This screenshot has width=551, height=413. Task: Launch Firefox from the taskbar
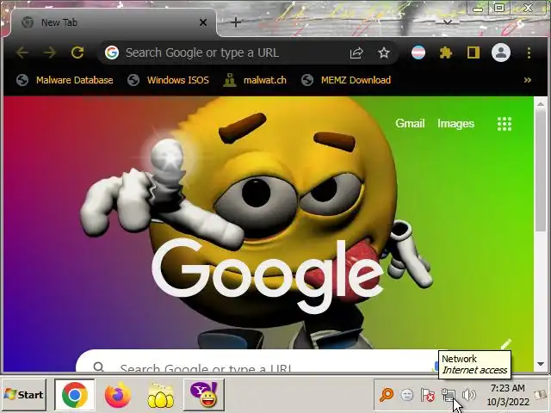(118, 395)
